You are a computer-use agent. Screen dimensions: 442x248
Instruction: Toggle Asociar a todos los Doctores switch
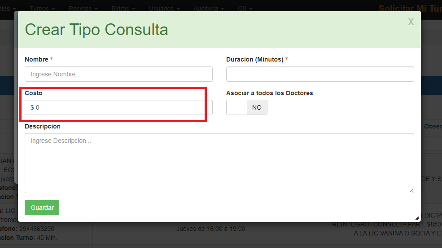tap(246, 107)
